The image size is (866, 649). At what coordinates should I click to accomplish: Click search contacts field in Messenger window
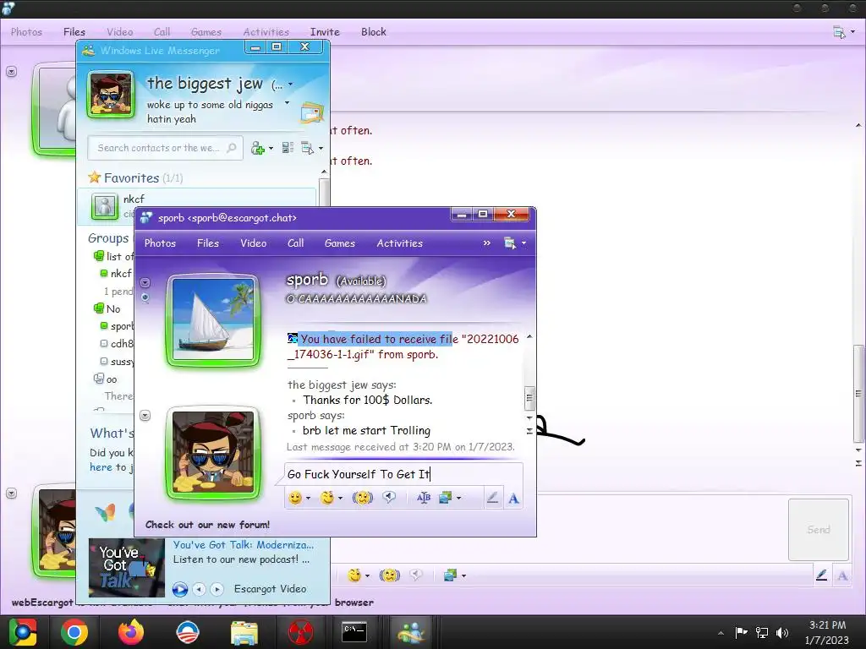coord(165,148)
